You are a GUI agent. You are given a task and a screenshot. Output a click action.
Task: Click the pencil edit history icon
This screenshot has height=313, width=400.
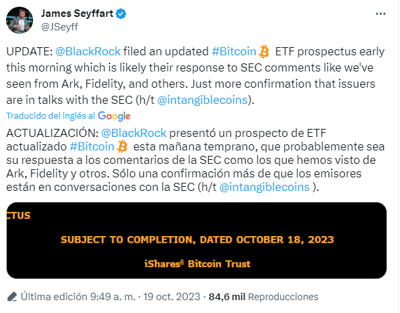[x=12, y=297]
